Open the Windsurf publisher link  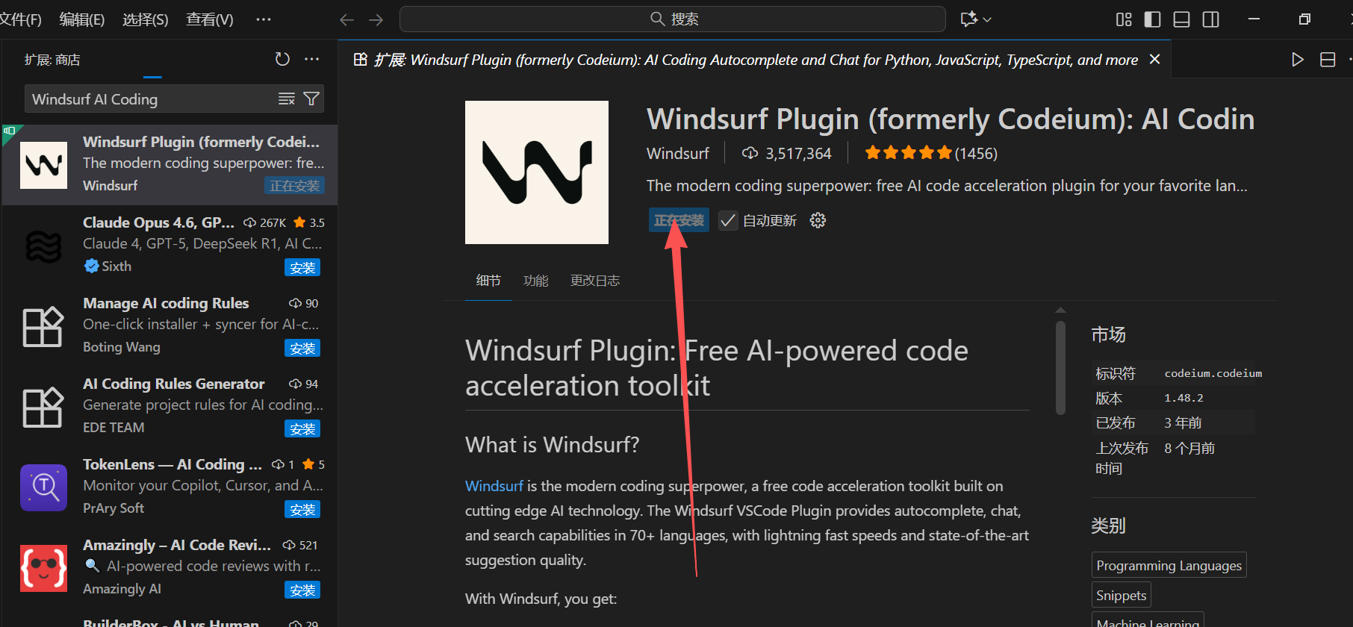677,153
